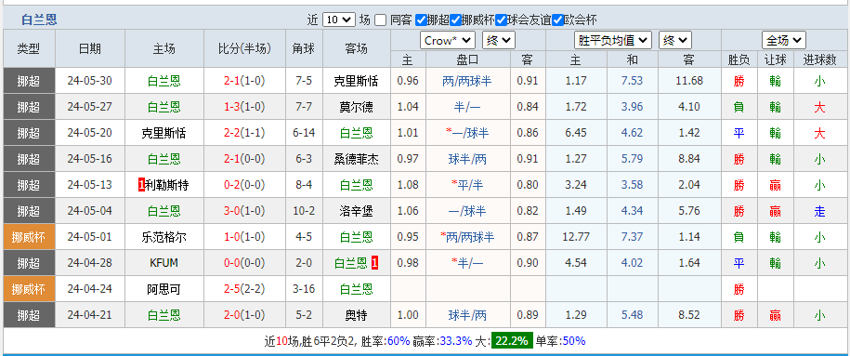Click the 比分(半场) column header

(x=244, y=48)
